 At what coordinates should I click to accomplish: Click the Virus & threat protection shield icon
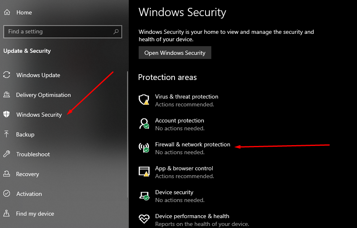[x=144, y=100]
